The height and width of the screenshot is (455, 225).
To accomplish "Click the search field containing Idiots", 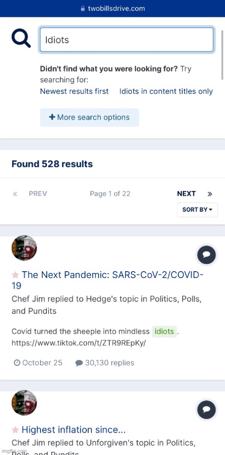I will (x=127, y=40).
